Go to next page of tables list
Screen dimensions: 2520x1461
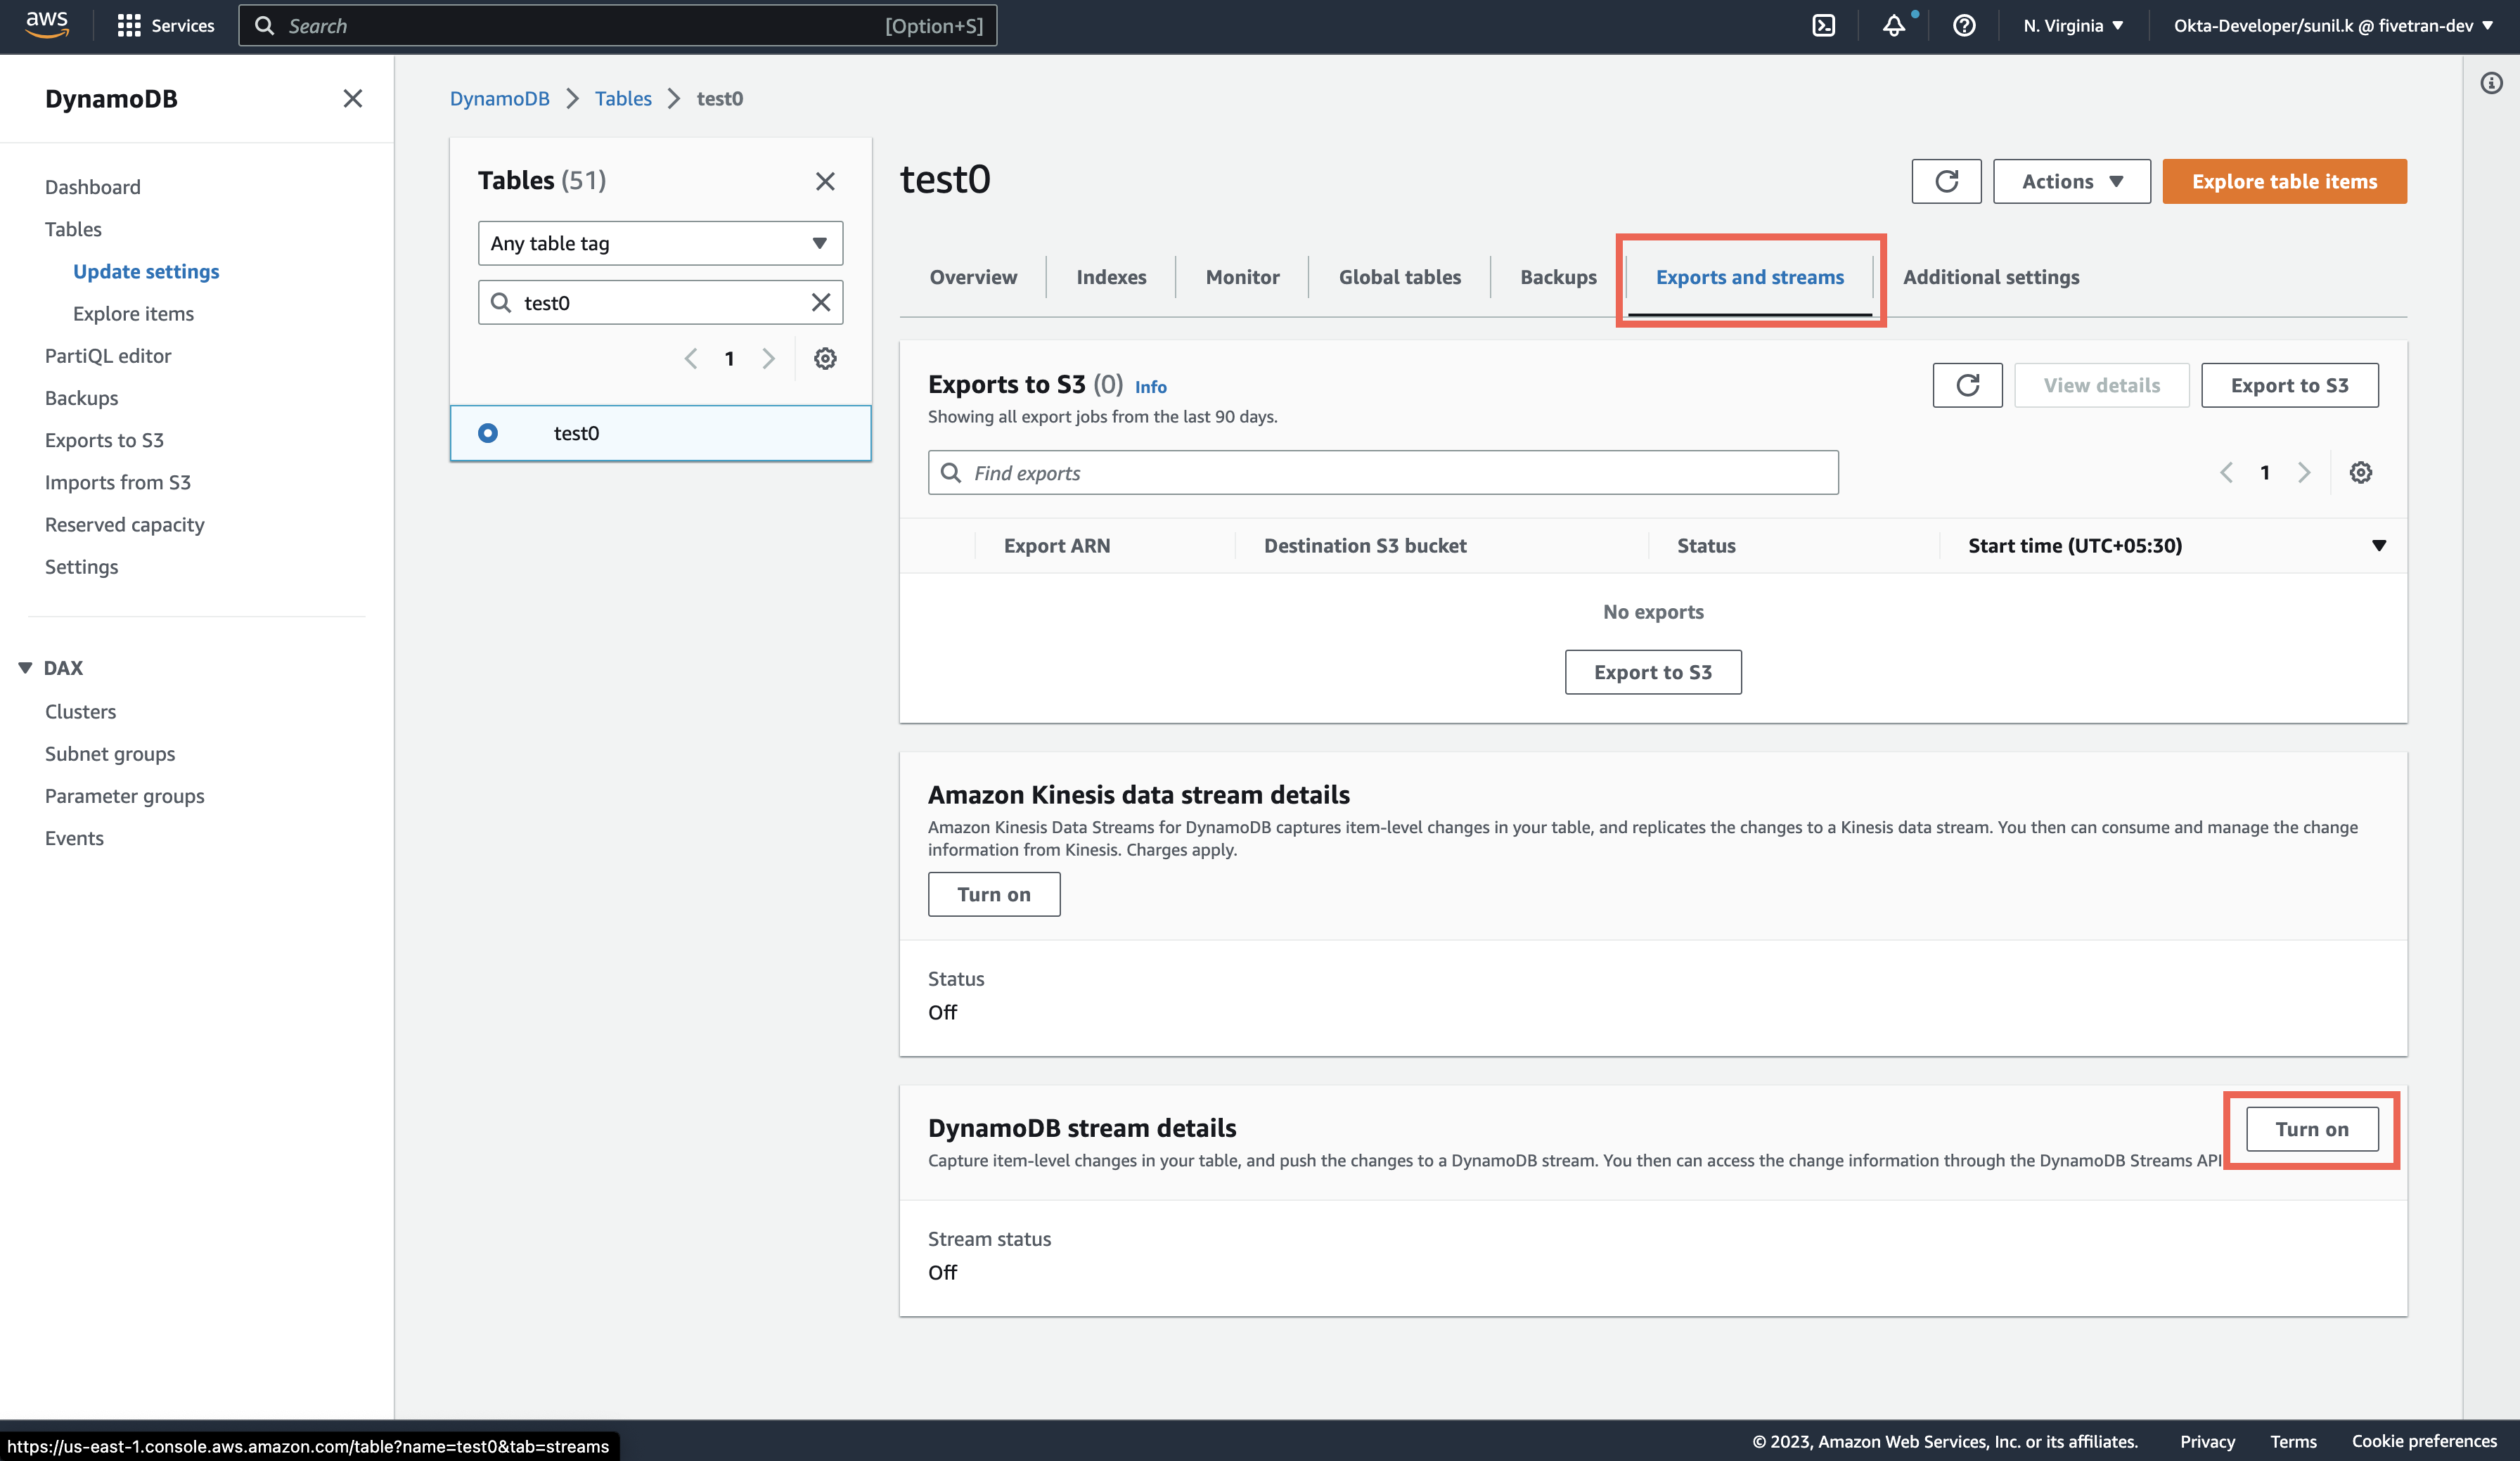768,358
